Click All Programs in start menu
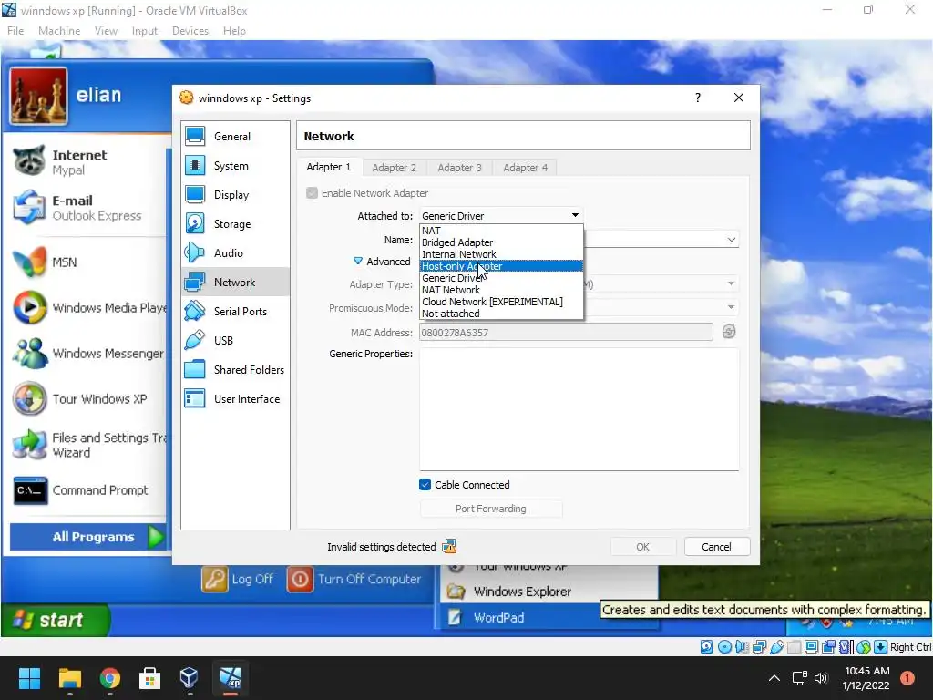Image resolution: width=933 pixels, height=700 pixels. click(88, 536)
